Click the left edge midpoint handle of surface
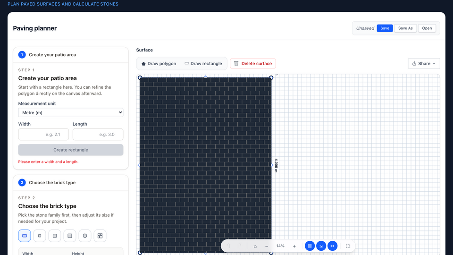Viewport: 453px width, 255px height. pos(140,165)
